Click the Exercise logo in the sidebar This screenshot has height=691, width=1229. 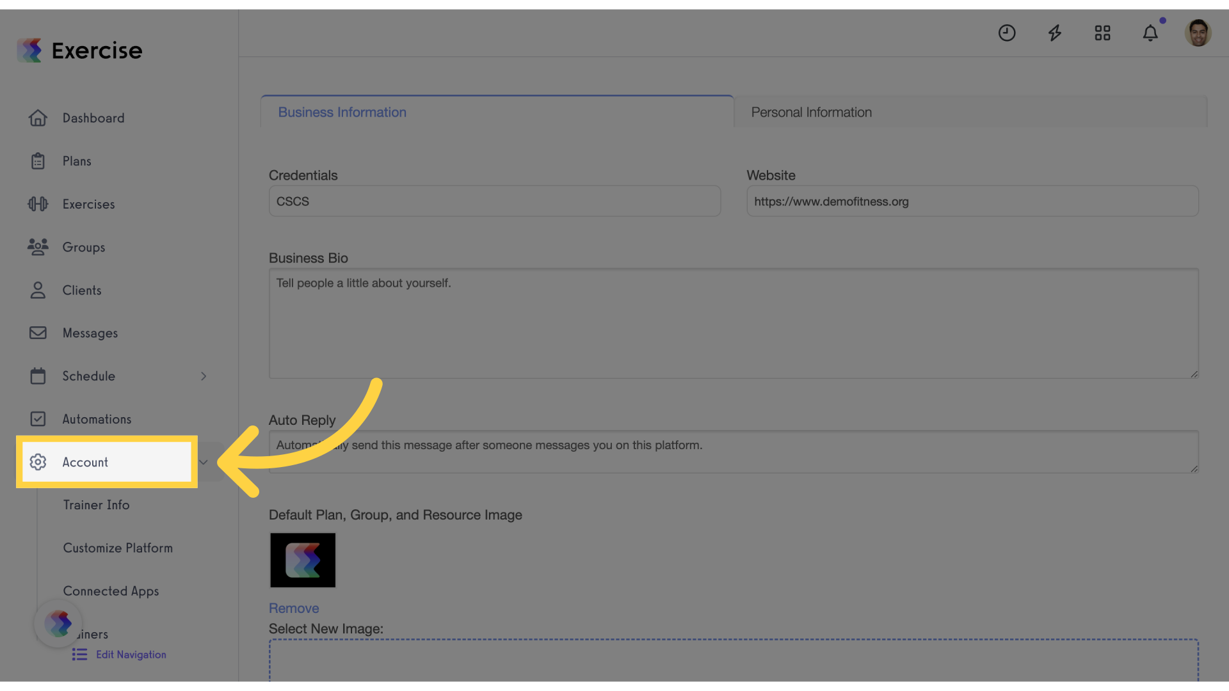(79, 50)
